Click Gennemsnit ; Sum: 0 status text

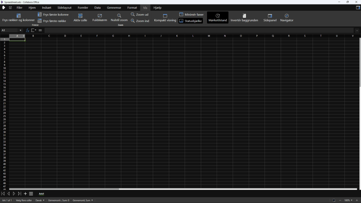click(x=58, y=200)
